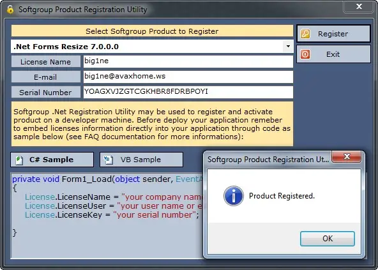378x270 pixels.
Task: Click the License Name label
Action: pyautogui.click(x=46, y=62)
